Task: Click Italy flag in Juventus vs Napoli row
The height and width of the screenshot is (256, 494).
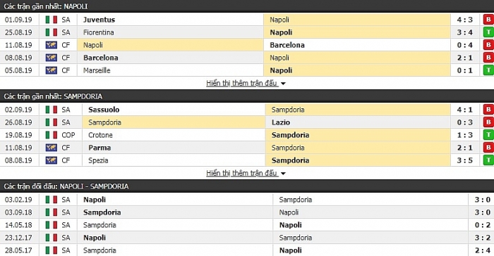Action: (x=52, y=20)
